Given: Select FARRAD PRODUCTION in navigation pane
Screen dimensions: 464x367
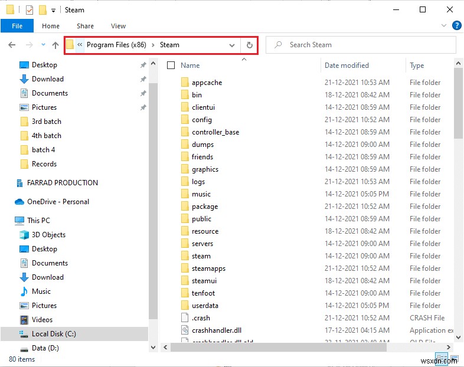Looking at the screenshot, I should (63, 183).
